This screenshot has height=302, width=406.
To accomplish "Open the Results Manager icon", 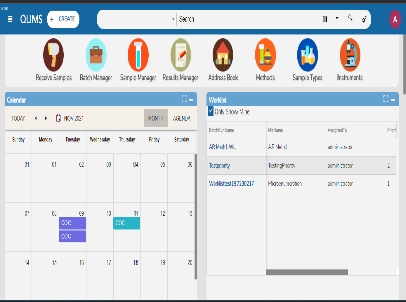I will [x=181, y=55].
